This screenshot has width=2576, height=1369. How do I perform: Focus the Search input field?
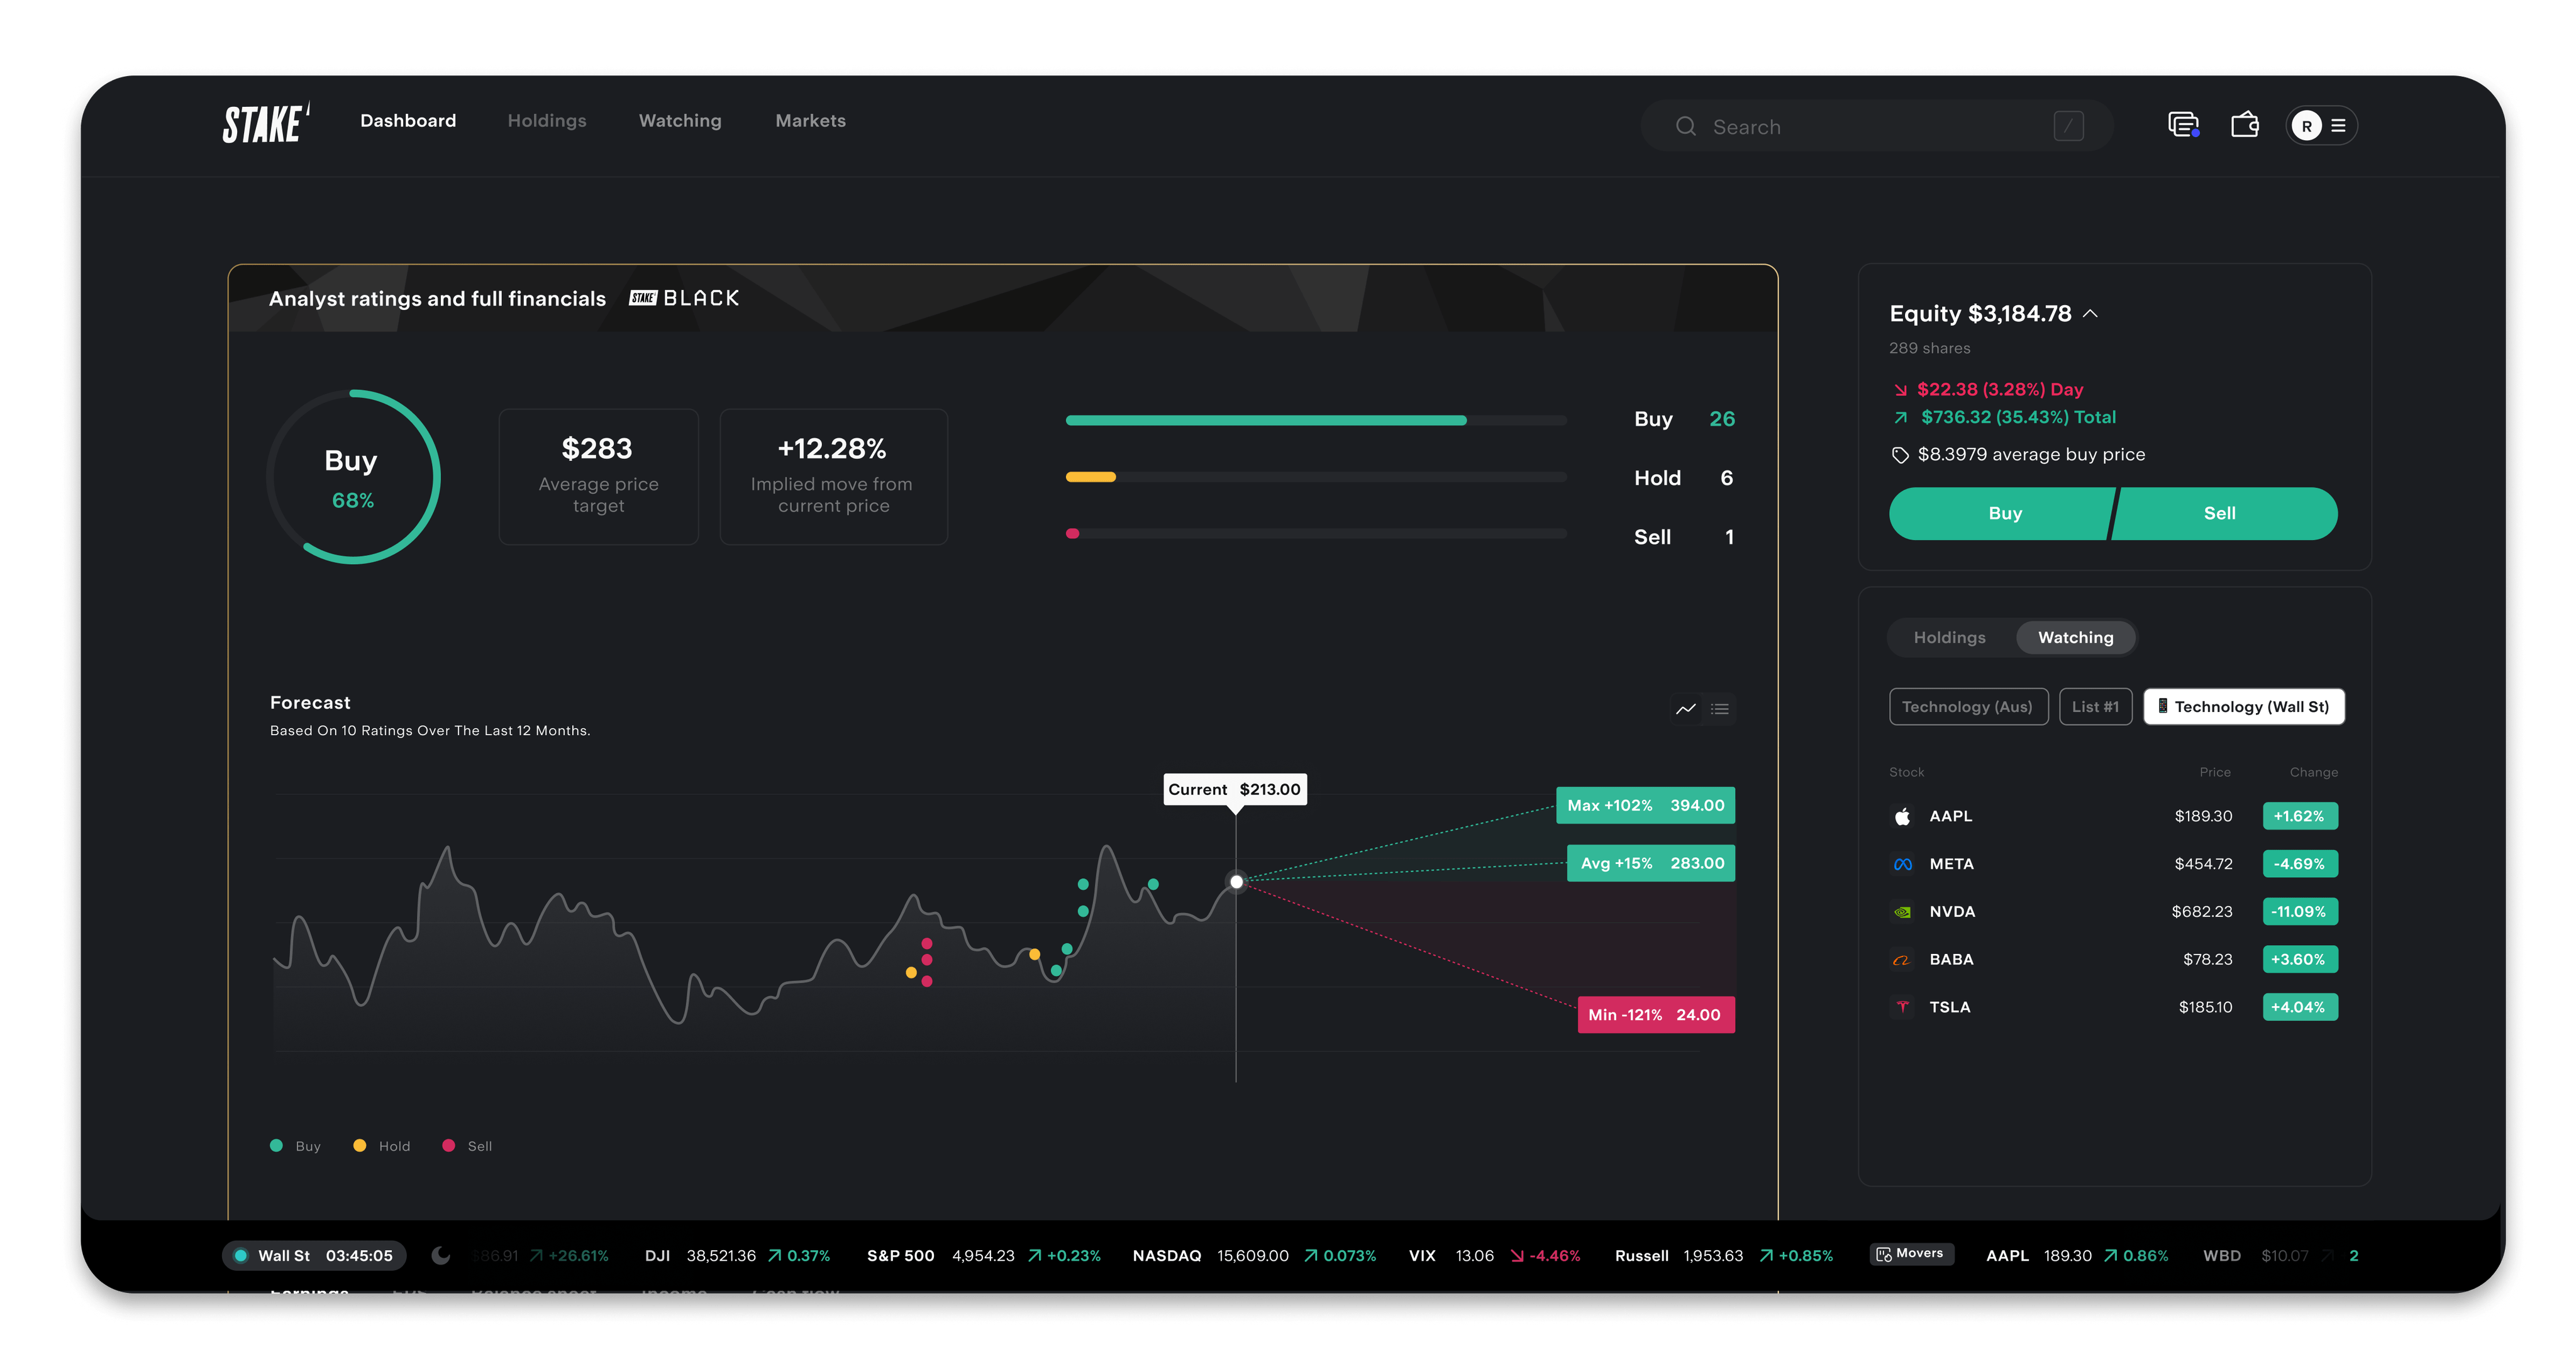1877,126
